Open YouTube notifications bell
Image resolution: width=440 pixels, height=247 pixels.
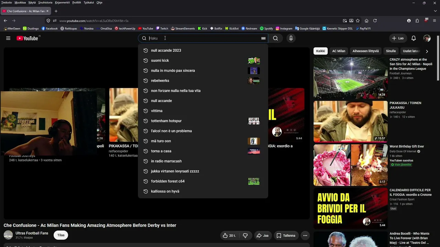point(414,38)
